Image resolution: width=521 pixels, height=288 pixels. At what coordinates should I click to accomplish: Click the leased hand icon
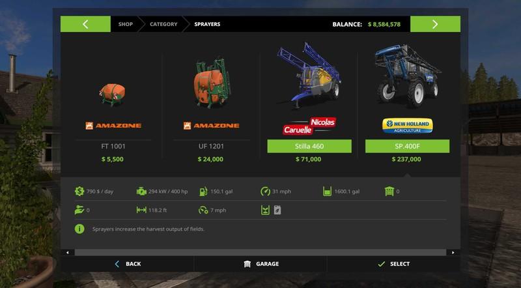79,210
